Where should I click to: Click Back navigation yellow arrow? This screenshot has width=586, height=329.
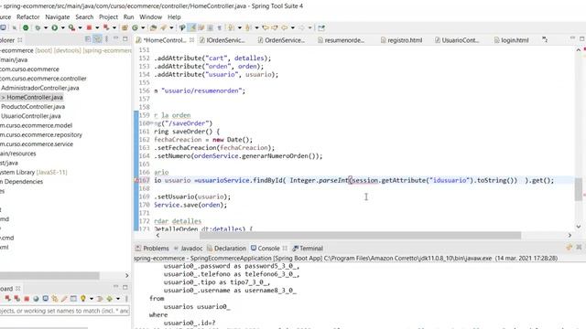pos(285,27)
